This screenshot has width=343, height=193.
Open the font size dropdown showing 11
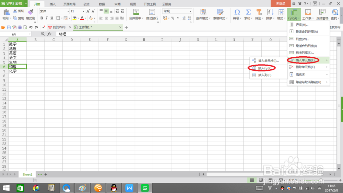click(x=83, y=11)
